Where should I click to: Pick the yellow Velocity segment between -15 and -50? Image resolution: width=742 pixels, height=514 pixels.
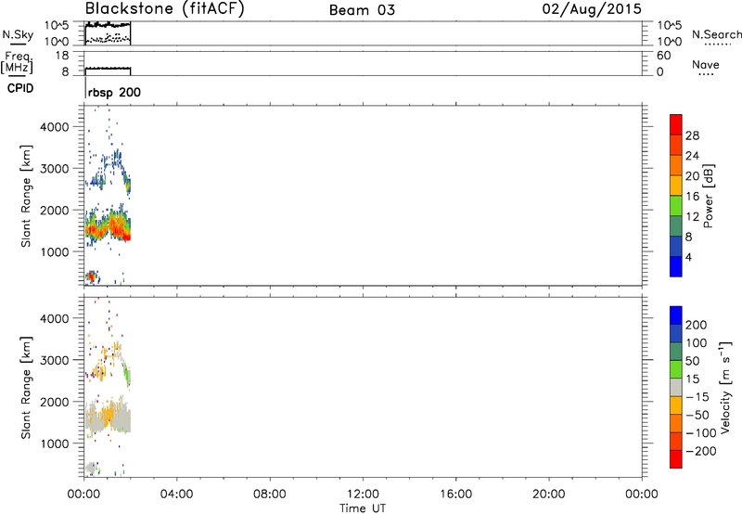click(x=676, y=405)
